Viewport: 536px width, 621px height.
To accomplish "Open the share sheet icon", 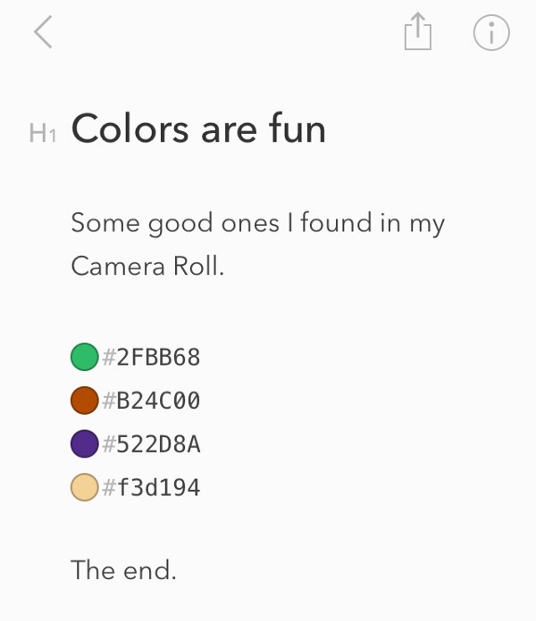I will point(417,33).
